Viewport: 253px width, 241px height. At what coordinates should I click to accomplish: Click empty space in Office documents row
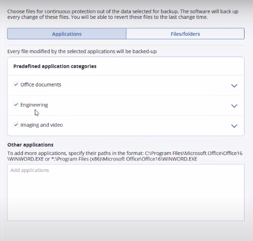coord(146,85)
